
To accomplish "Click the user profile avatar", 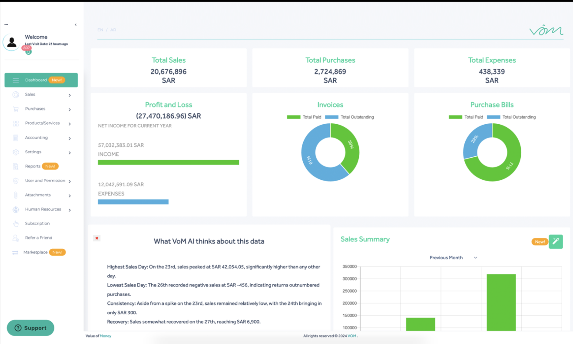I will click(x=12, y=42).
